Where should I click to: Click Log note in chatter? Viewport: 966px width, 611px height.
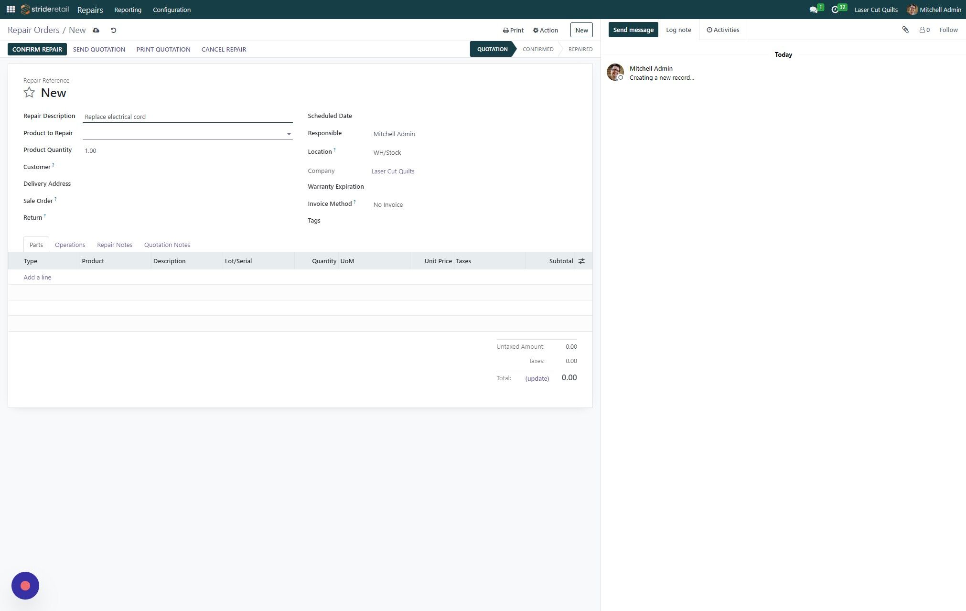pyautogui.click(x=678, y=30)
